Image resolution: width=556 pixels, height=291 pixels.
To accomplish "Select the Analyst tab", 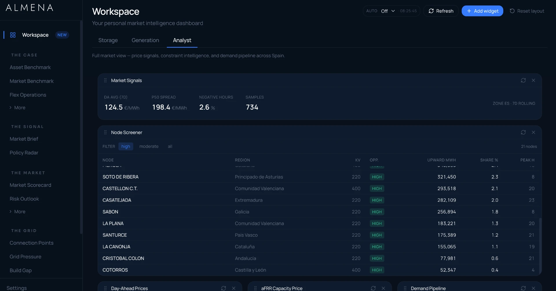I will point(182,40).
